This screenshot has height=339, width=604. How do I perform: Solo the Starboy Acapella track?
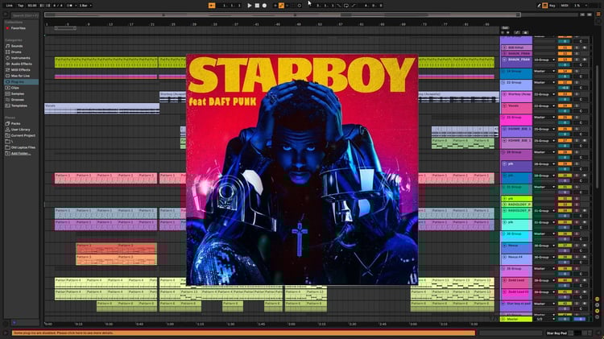click(x=577, y=94)
